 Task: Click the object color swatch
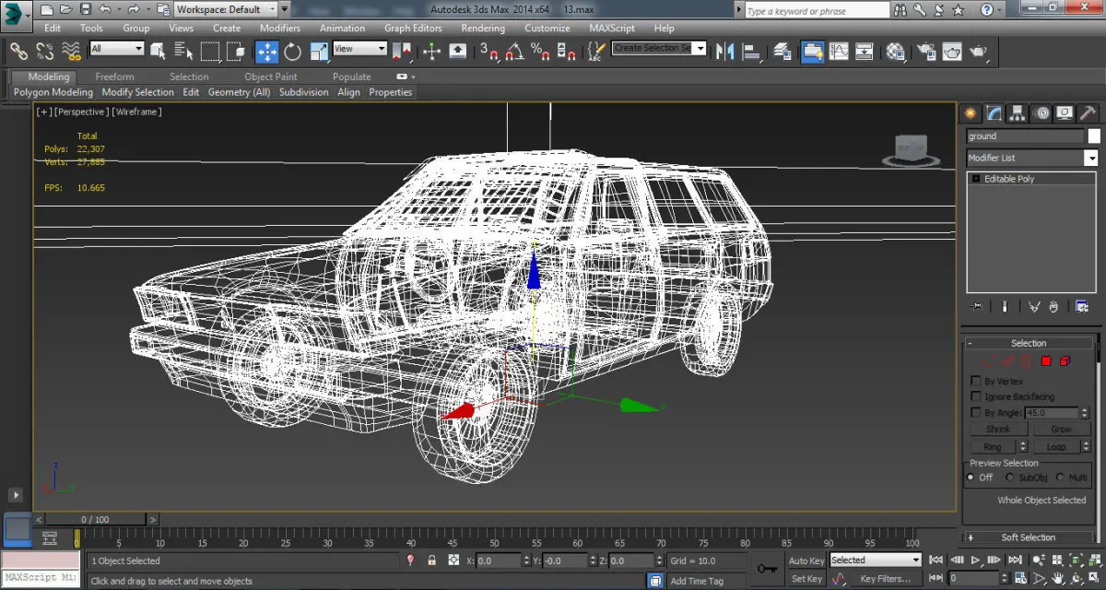click(1094, 136)
